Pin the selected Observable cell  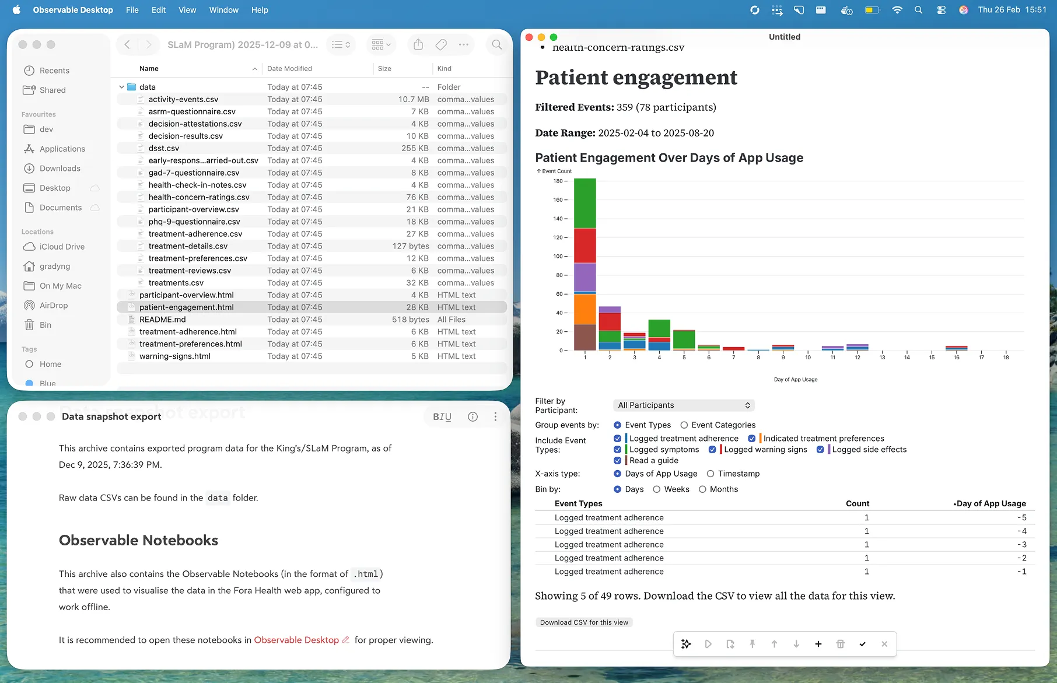[x=752, y=644]
